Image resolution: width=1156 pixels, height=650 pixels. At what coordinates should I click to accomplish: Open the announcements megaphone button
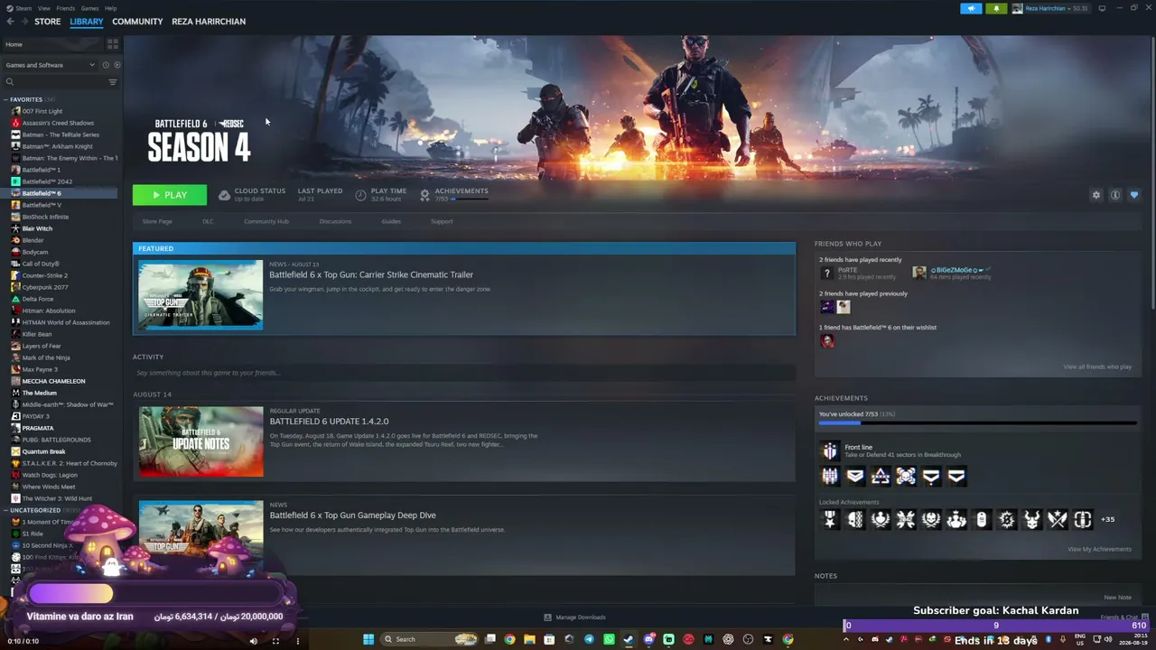point(971,8)
